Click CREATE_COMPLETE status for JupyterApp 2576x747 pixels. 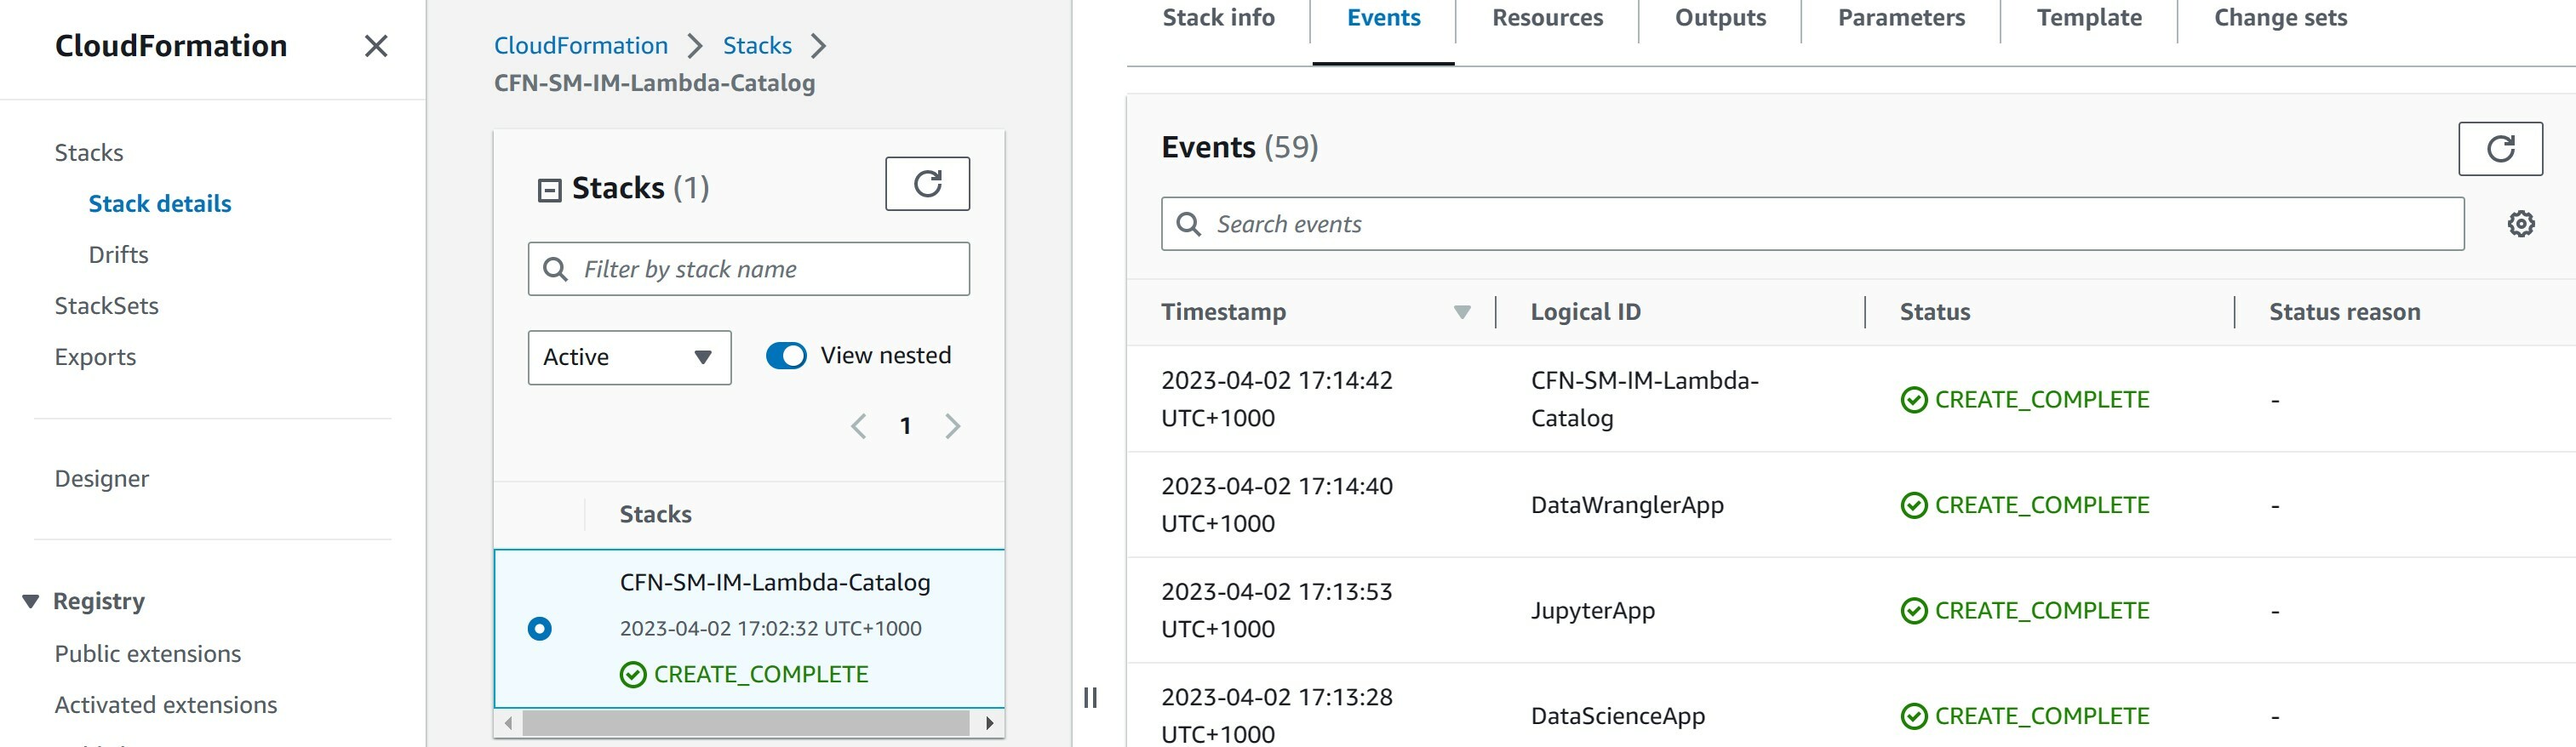pos(2024,611)
